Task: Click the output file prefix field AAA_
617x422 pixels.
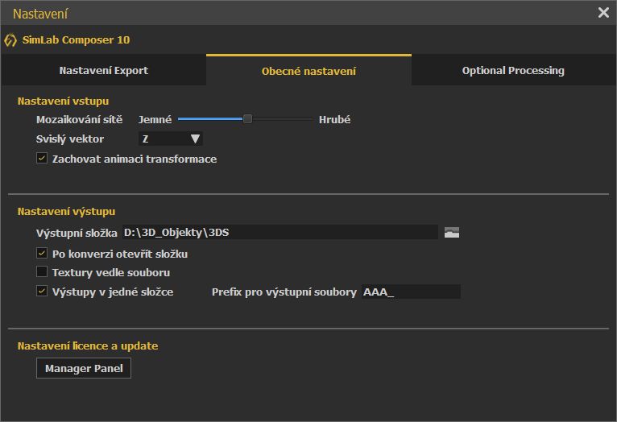Action: pyautogui.click(x=412, y=292)
